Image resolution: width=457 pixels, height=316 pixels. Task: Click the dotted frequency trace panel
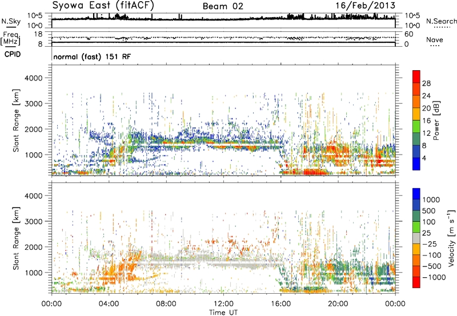coord(223,39)
